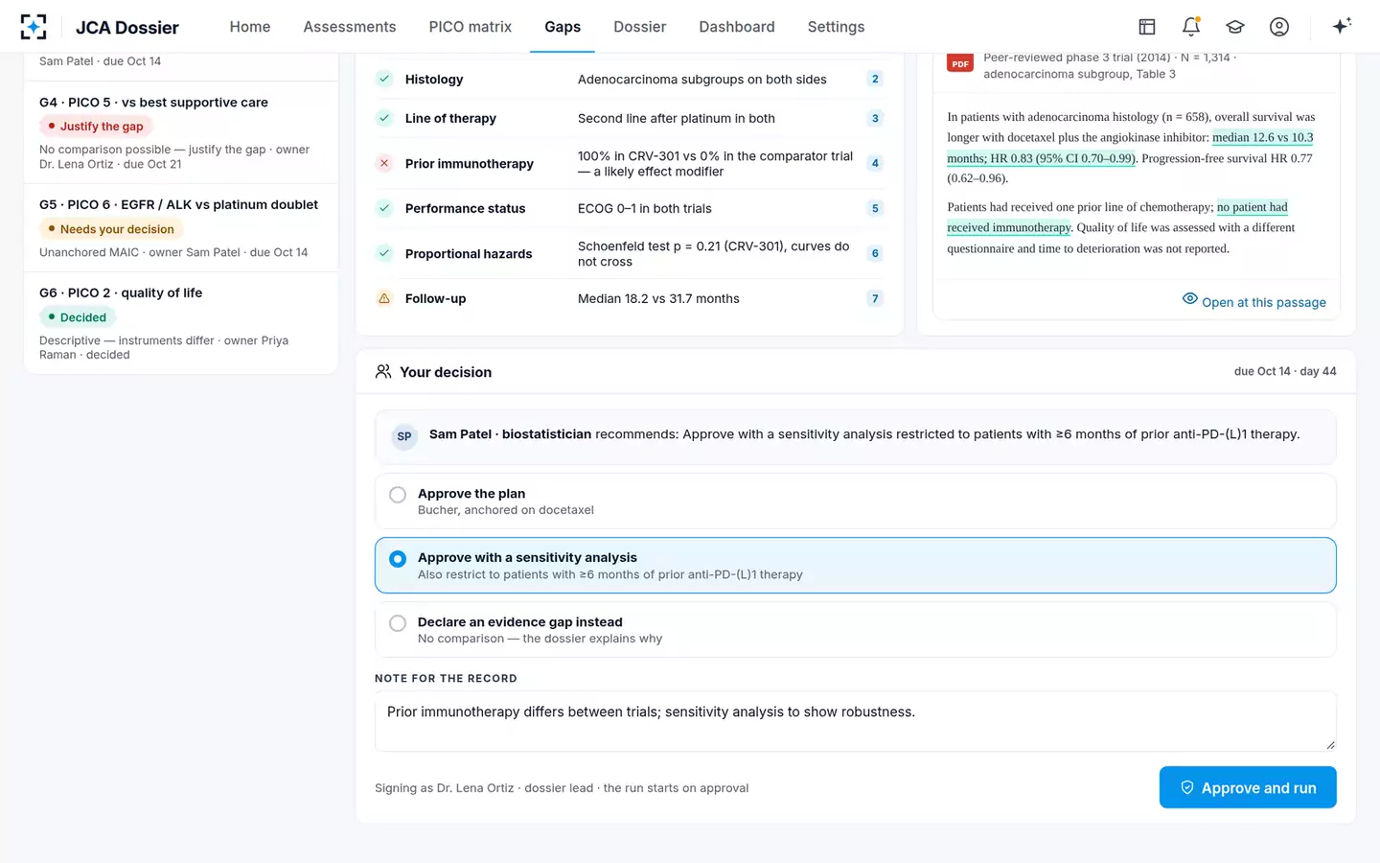Click the Performance status check icon
Viewport: 1380px width, 863px height.
coord(384,208)
